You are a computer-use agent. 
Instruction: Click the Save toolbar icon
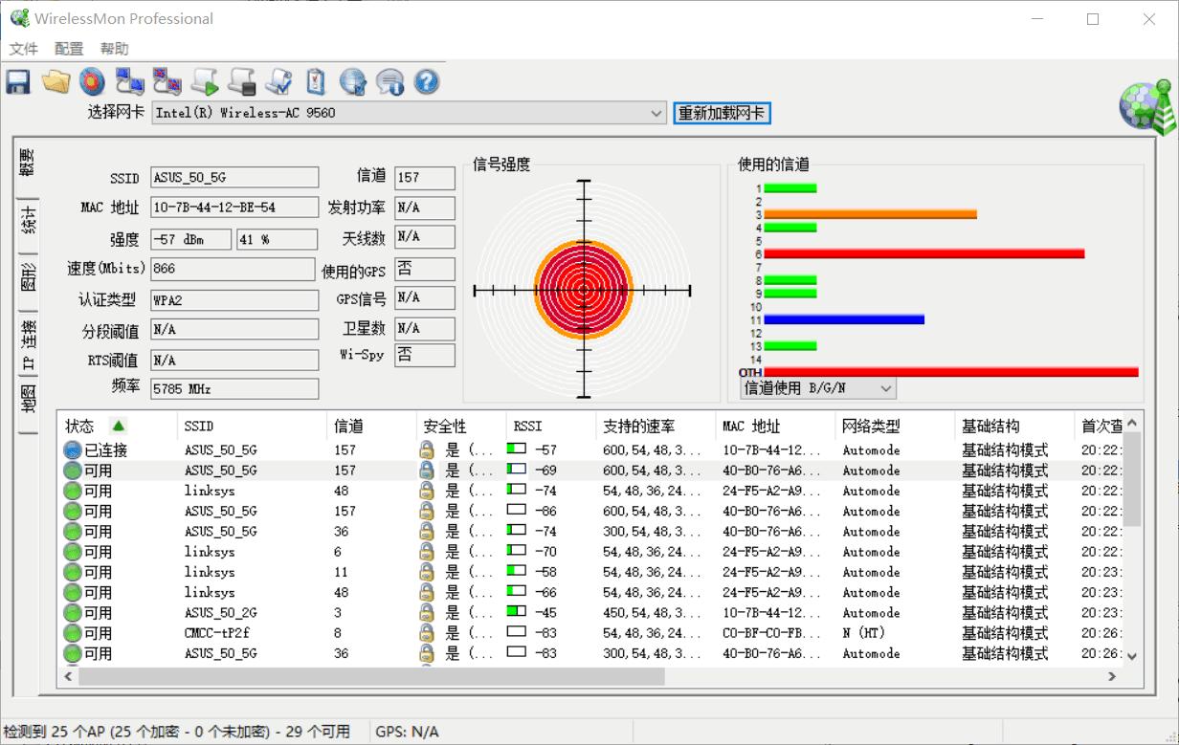16,81
